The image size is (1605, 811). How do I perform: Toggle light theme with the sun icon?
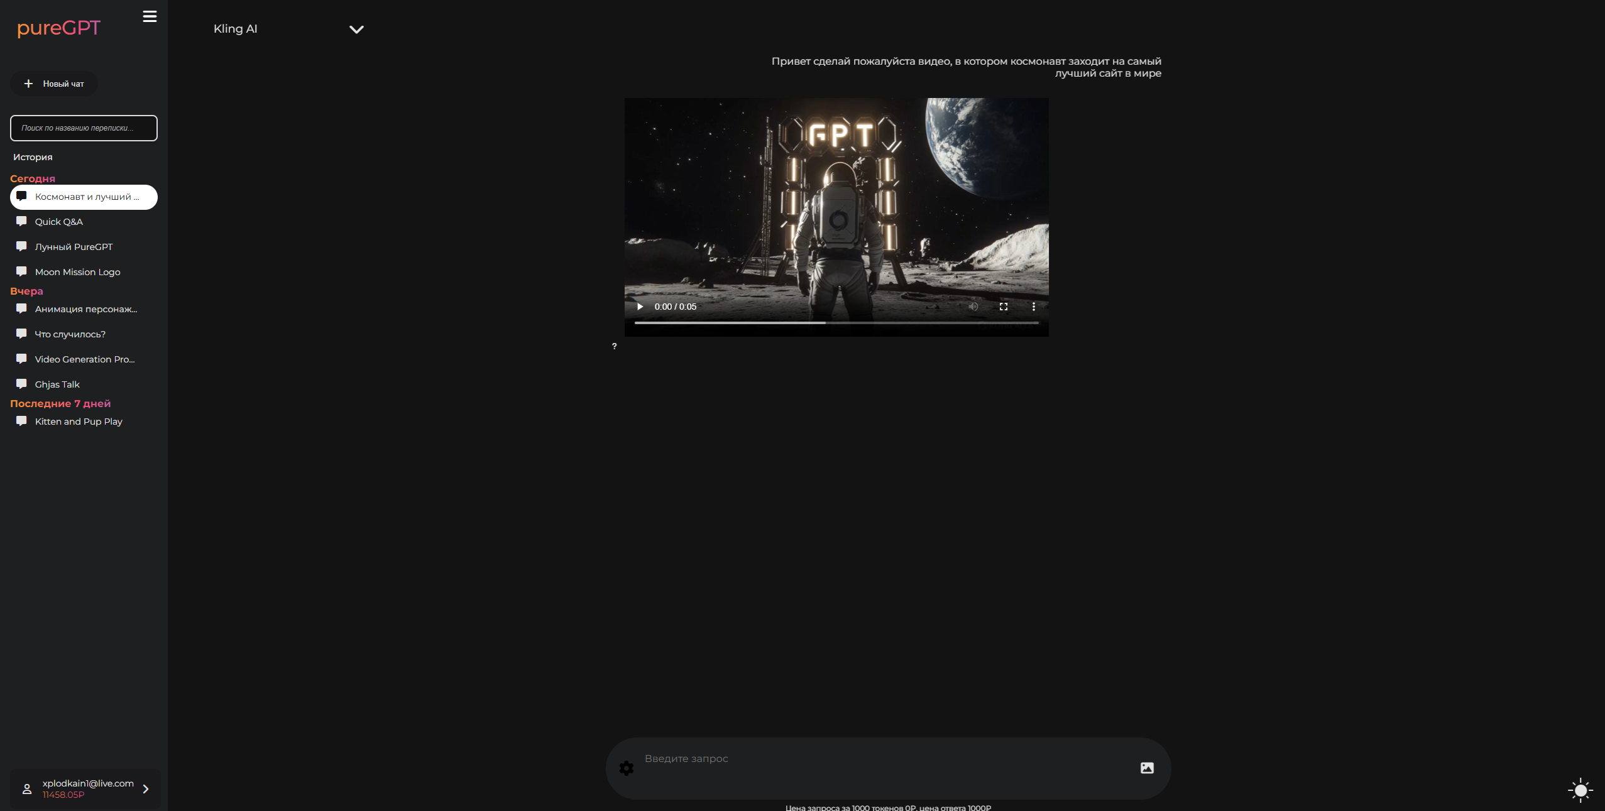tap(1580, 790)
